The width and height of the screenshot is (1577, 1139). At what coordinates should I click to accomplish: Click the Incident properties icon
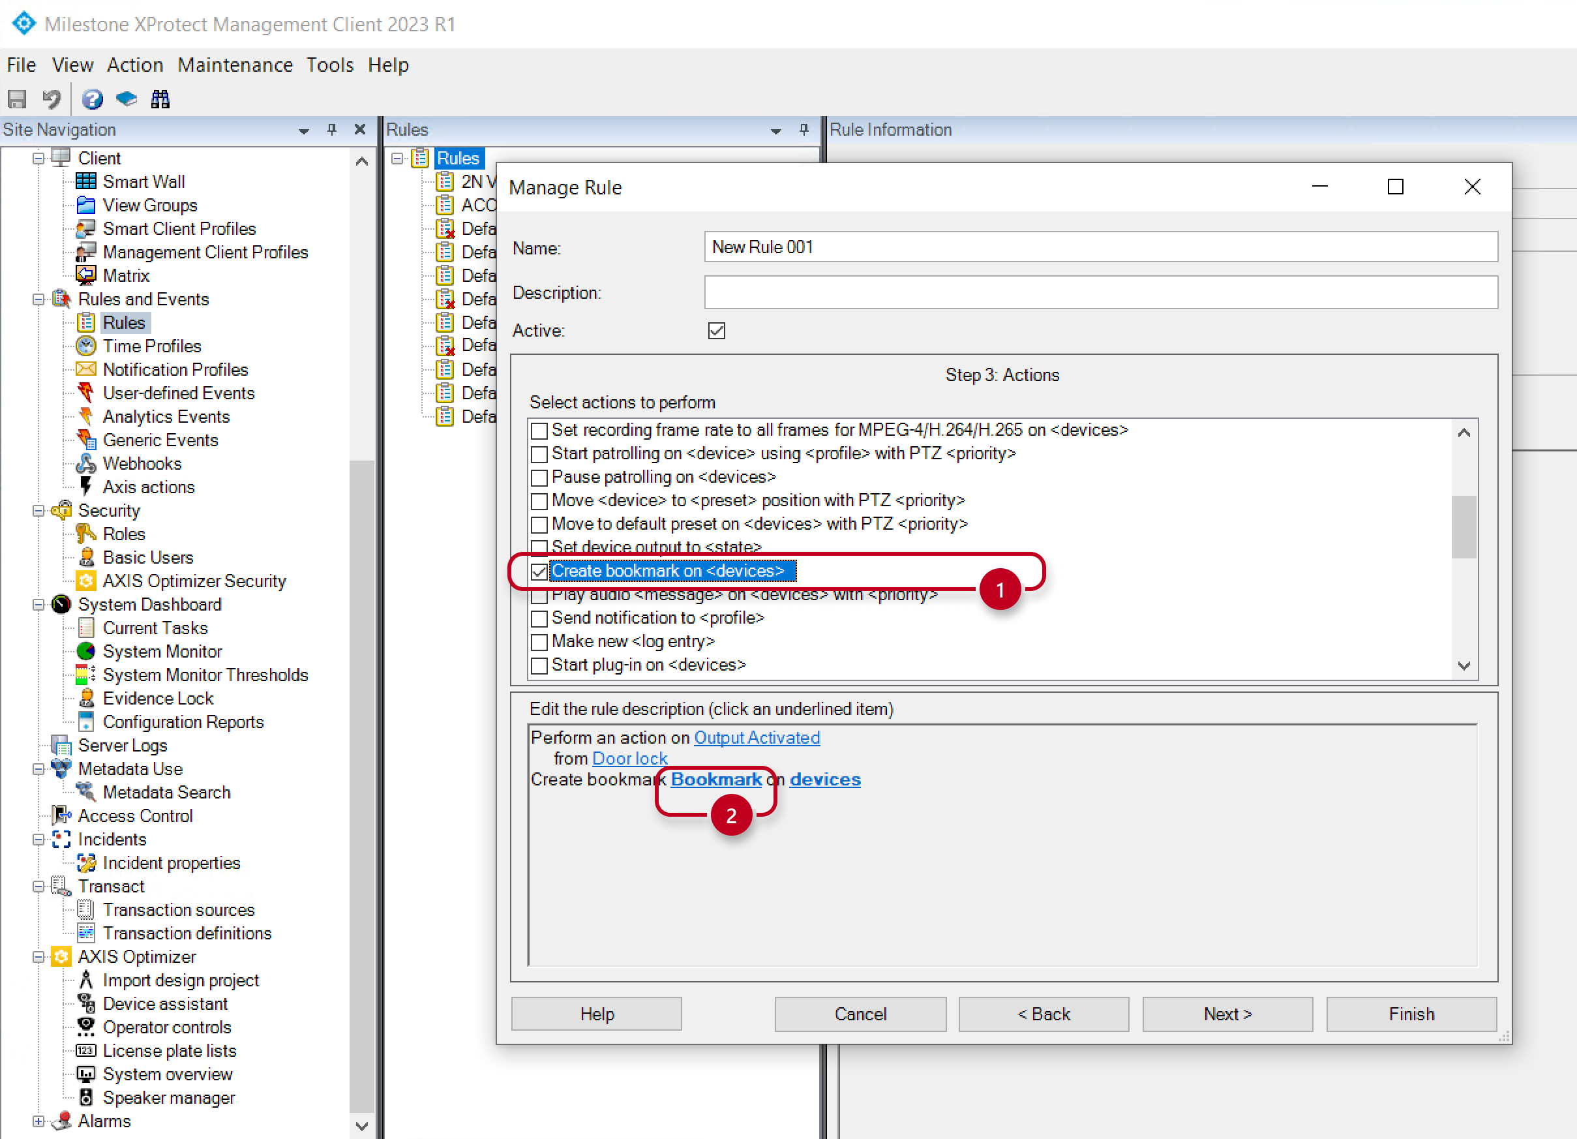[x=85, y=863]
